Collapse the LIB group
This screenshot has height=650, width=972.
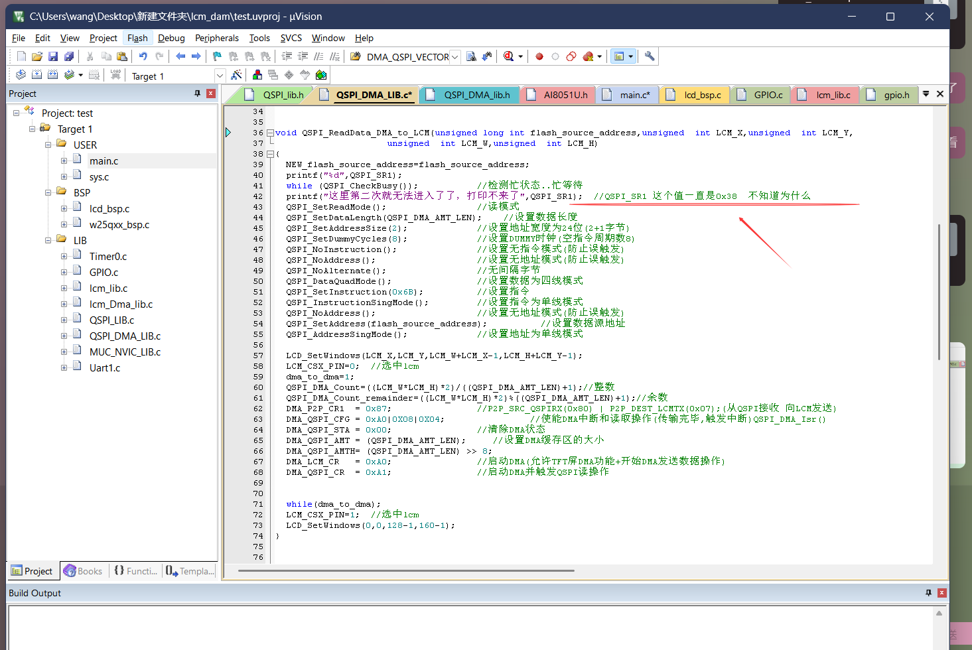coord(48,240)
